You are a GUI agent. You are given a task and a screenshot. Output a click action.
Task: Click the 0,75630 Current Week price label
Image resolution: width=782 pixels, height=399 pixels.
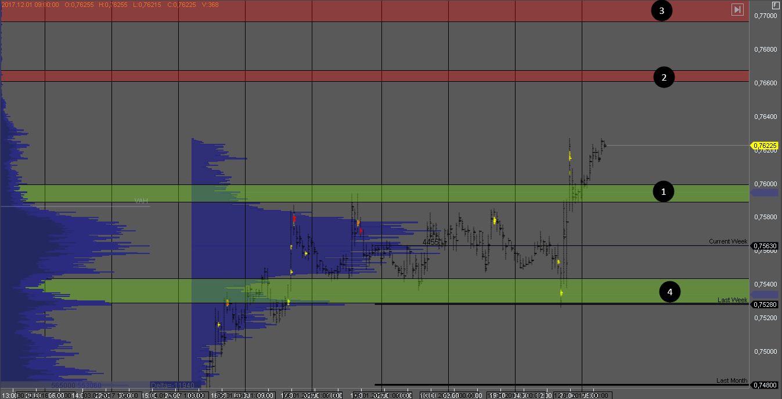click(x=765, y=246)
